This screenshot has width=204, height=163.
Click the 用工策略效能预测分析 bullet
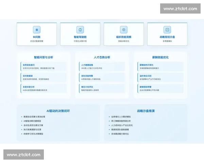click(120, 121)
